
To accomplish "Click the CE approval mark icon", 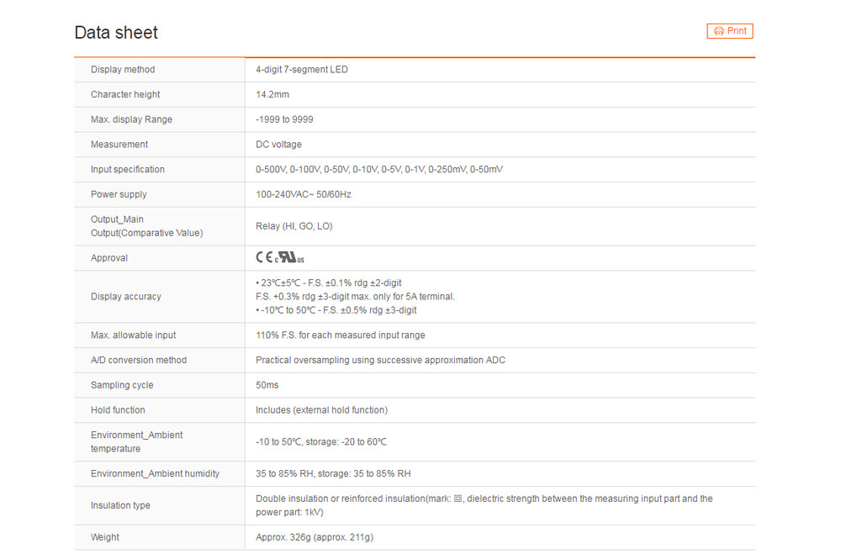I will (264, 257).
